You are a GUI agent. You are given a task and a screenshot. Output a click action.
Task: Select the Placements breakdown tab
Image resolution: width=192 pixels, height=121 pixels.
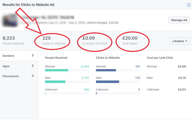[x=19, y=76]
